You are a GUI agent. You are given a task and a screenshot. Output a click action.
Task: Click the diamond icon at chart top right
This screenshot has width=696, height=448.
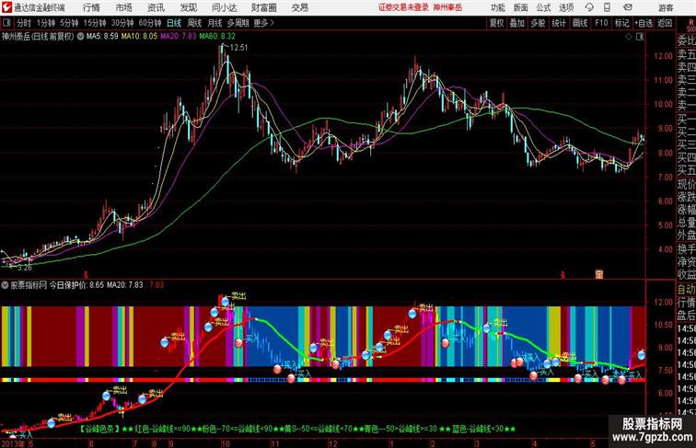pyautogui.click(x=629, y=37)
